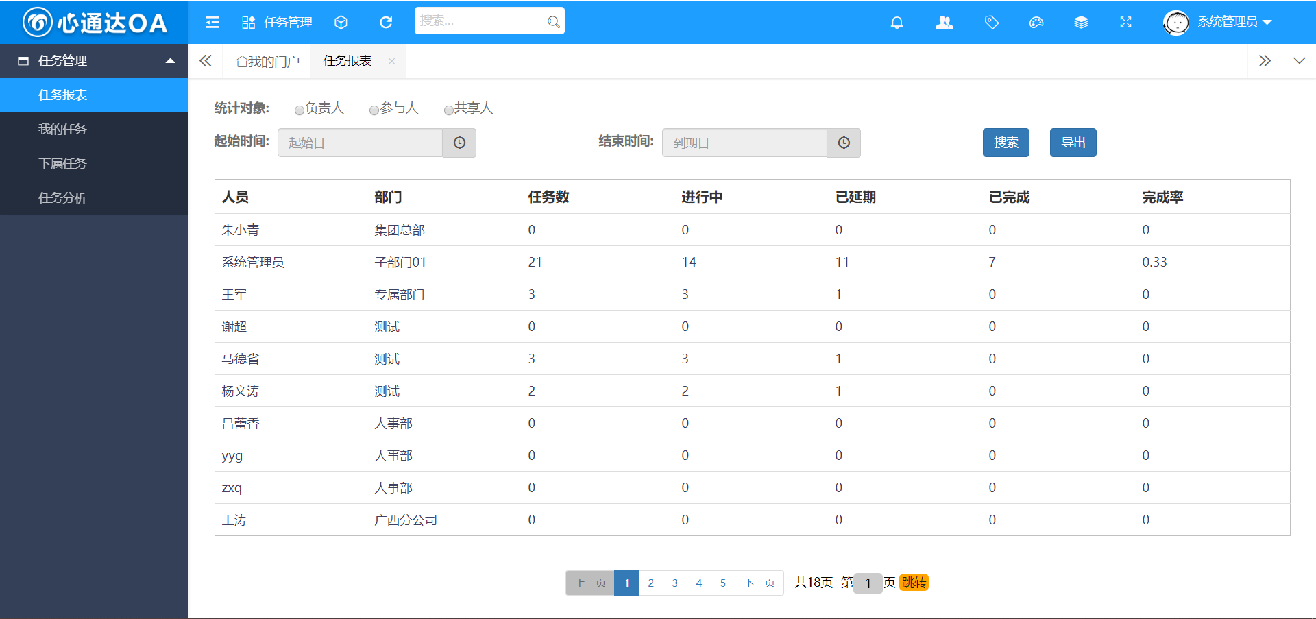
Task: Open the 系统管理员 user dropdown
Action: pos(1235,22)
